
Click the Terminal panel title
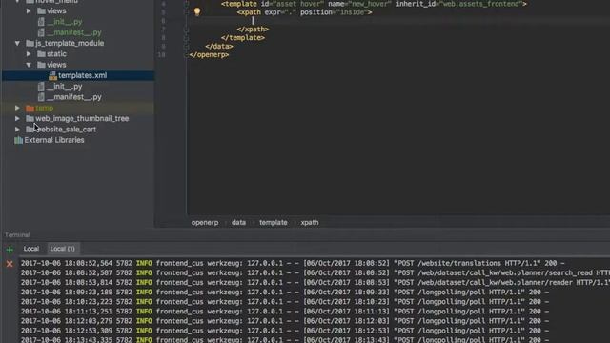click(17, 235)
